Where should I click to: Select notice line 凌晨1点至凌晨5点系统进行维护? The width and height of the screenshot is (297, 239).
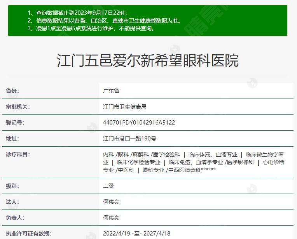point(91,28)
